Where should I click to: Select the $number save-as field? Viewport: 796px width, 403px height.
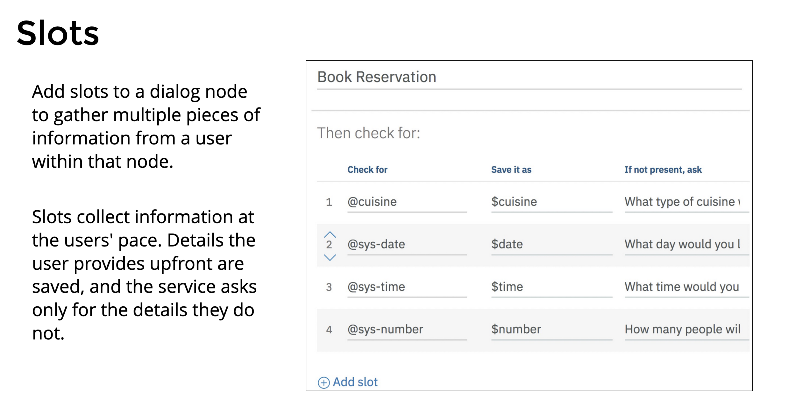(x=516, y=330)
